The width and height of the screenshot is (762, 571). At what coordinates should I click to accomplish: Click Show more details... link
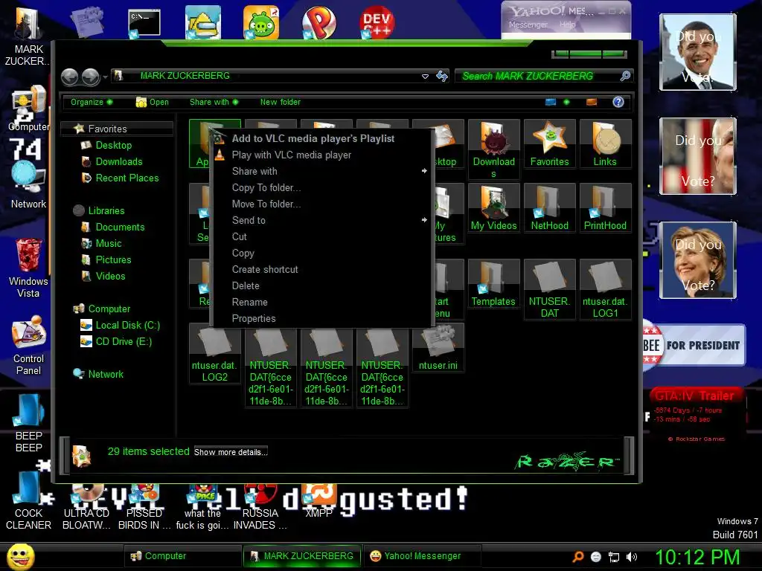click(x=231, y=452)
